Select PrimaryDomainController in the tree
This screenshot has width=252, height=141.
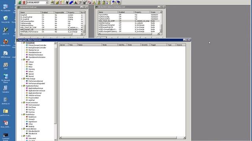coord(37,45)
